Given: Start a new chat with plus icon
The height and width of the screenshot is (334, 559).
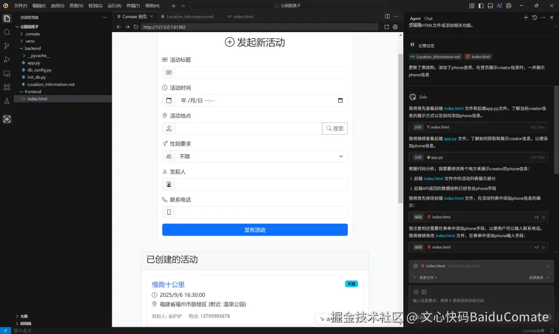Looking at the screenshot, I should tap(526, 18).
